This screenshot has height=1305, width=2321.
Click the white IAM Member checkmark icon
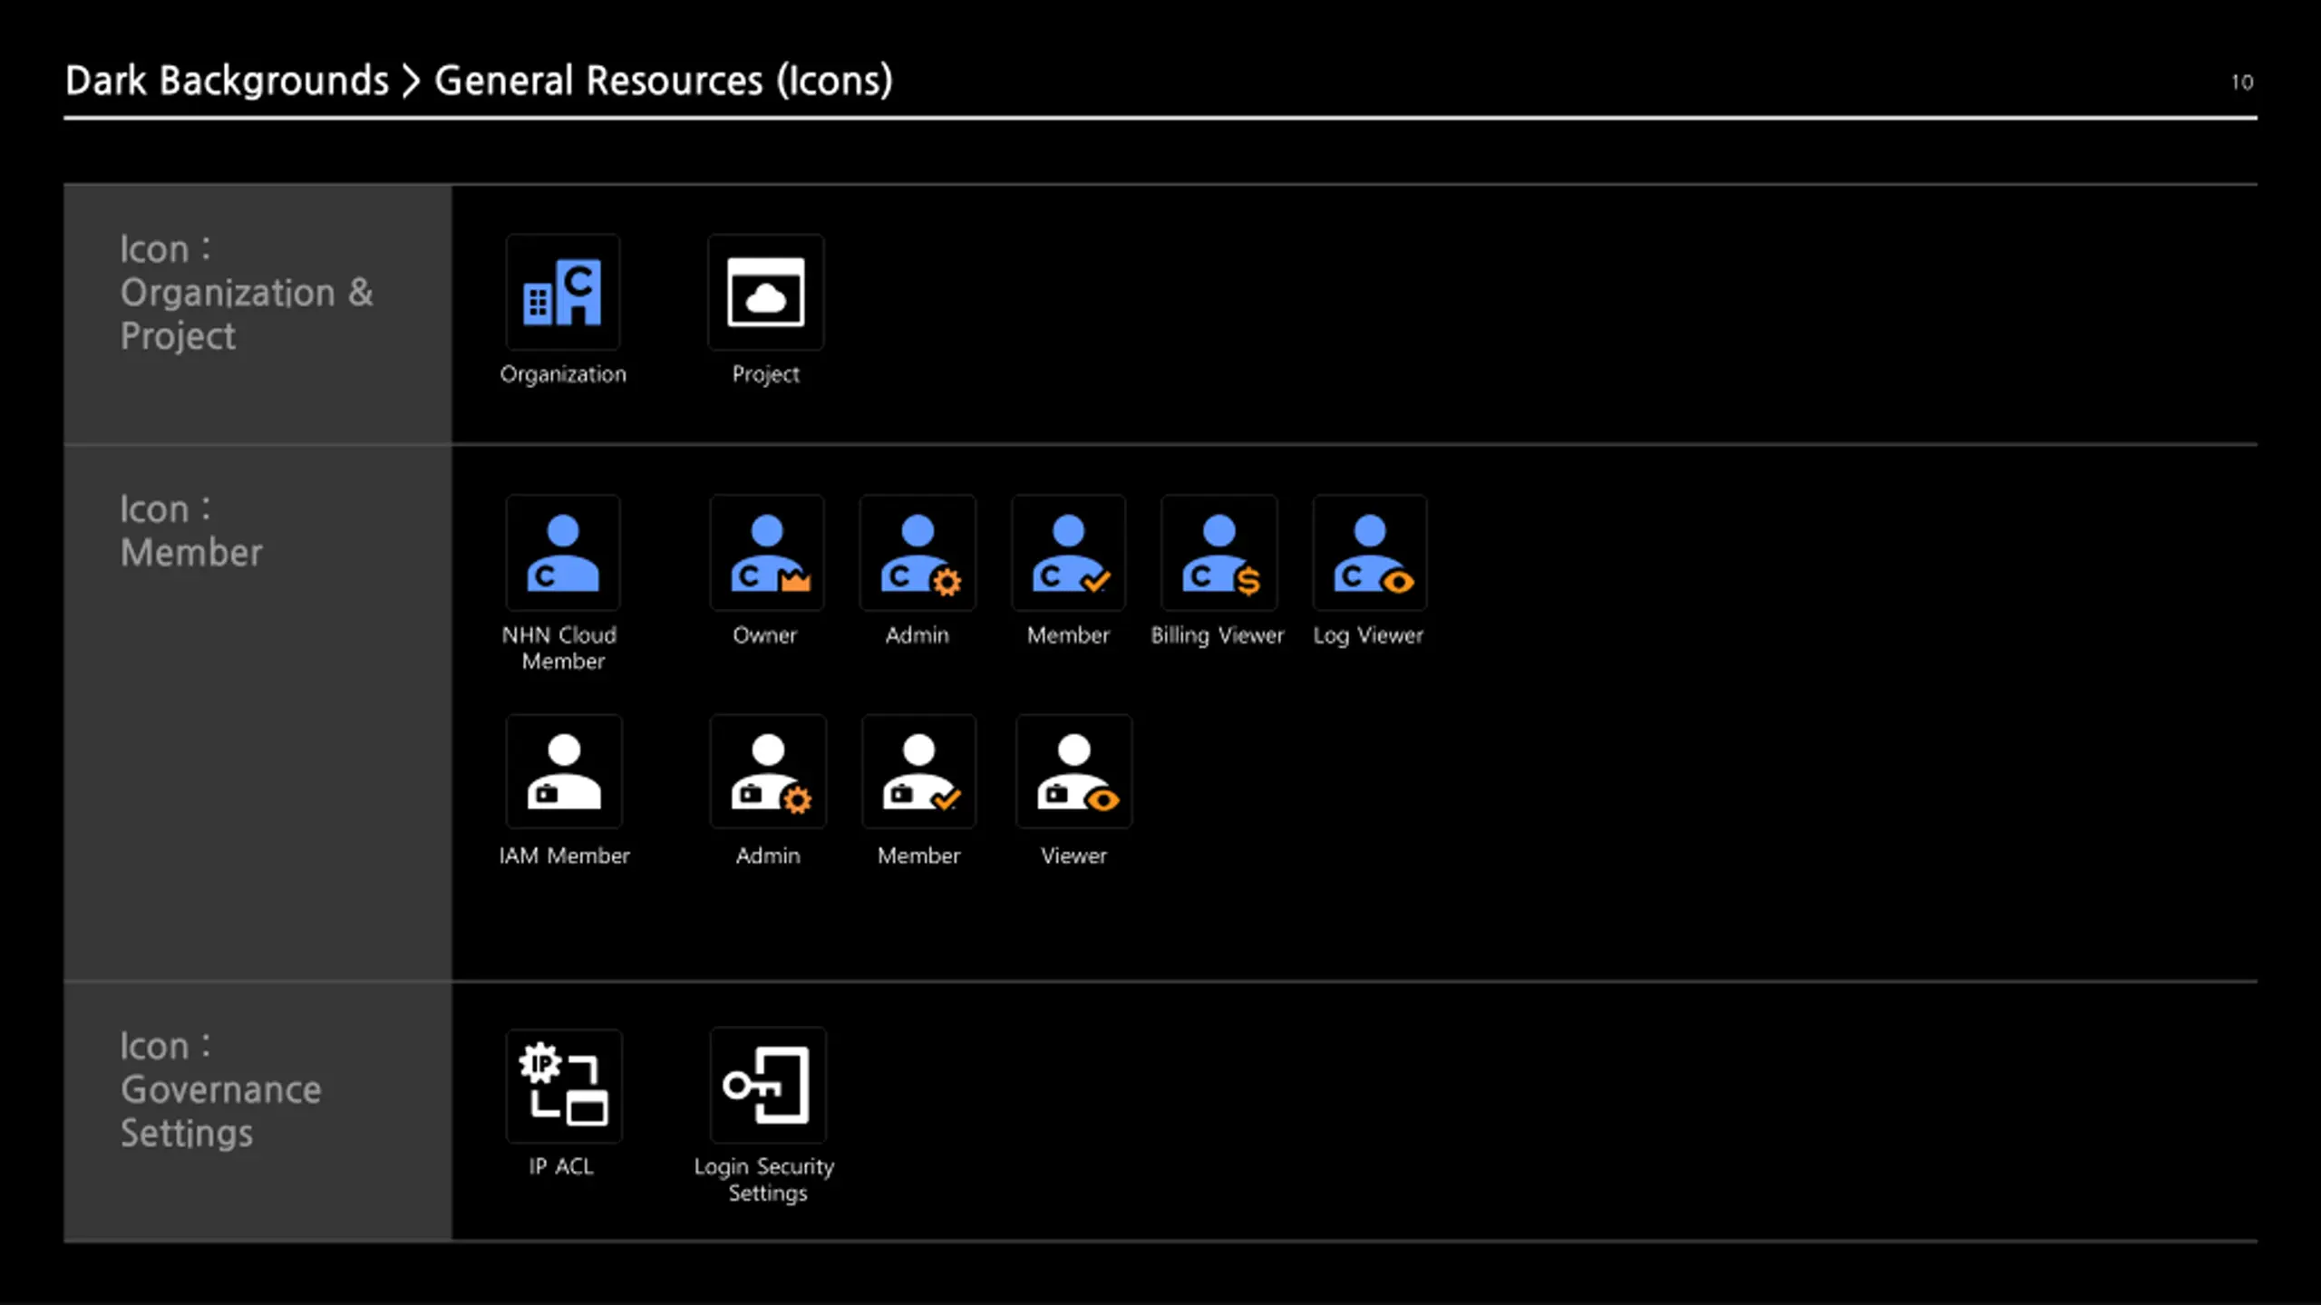click(x=919, y=771)
